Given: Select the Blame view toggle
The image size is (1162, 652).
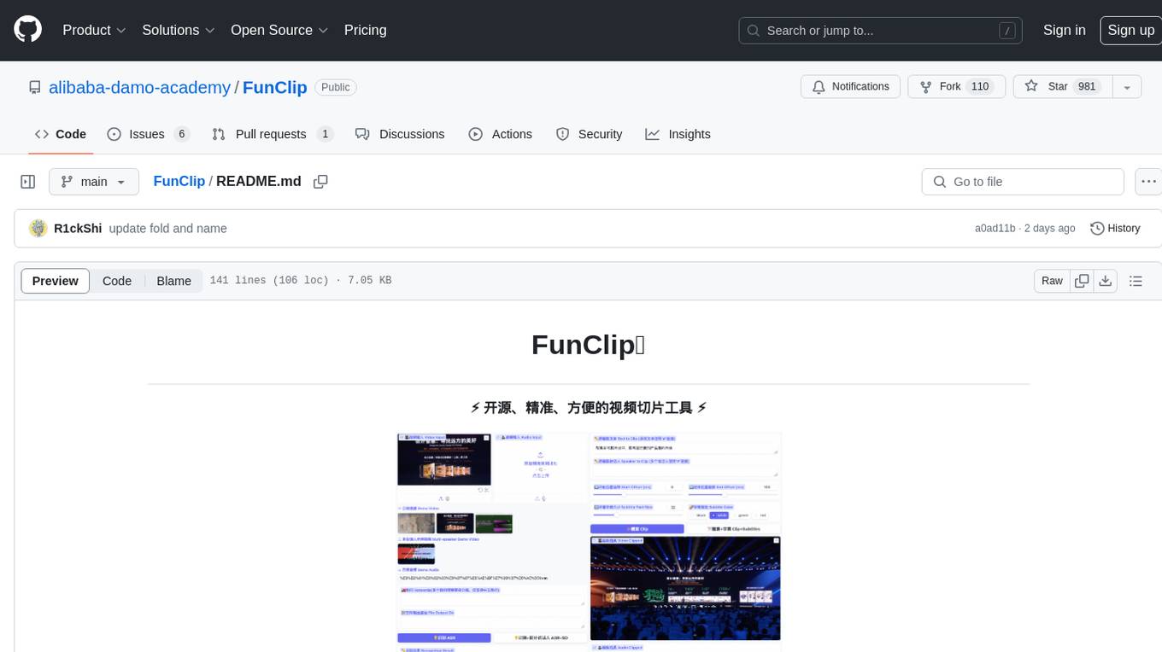Looking at the screenshot, I should coord(173,281).
